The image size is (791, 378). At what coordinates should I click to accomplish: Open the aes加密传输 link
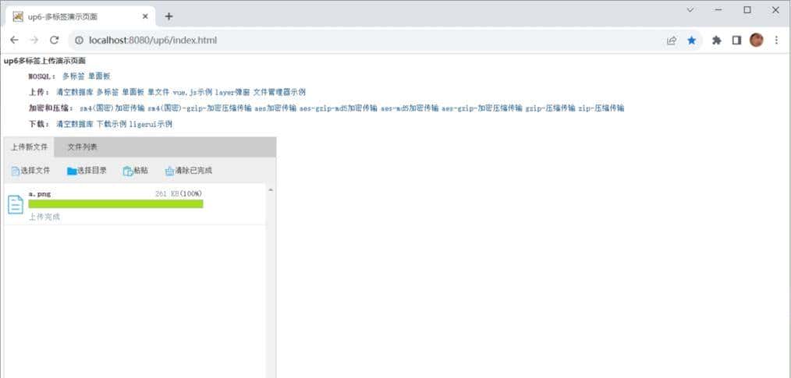click(x=275, y=108)
